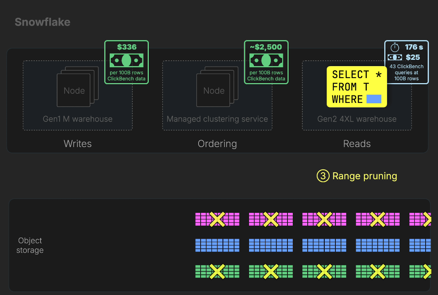Click the Node stack icon in Gen1 M warehouse
This screenshot has width=438, height=295.
click(x=78, y=86)
